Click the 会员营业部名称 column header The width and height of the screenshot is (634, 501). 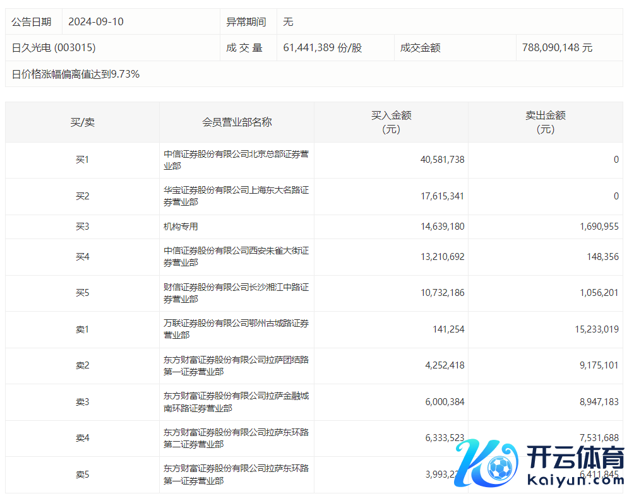click(x=237, y=122)
